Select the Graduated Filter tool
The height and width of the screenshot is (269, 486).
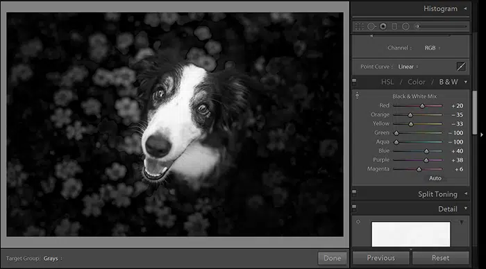394,26
